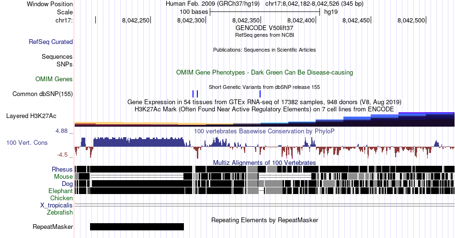Image resolution: width=455 pixels, height=238 pixels.
Task: Select the Common dbSNP(155) track label
Action: 43,94
